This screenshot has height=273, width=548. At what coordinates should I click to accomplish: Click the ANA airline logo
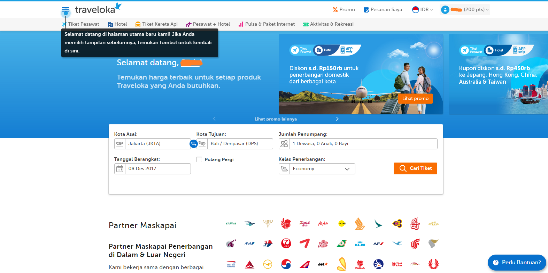[249, 243]
